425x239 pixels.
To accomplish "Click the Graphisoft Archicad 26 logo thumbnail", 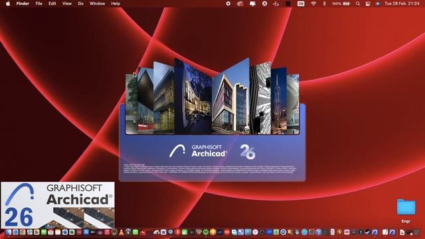I will tap(58, 205).
